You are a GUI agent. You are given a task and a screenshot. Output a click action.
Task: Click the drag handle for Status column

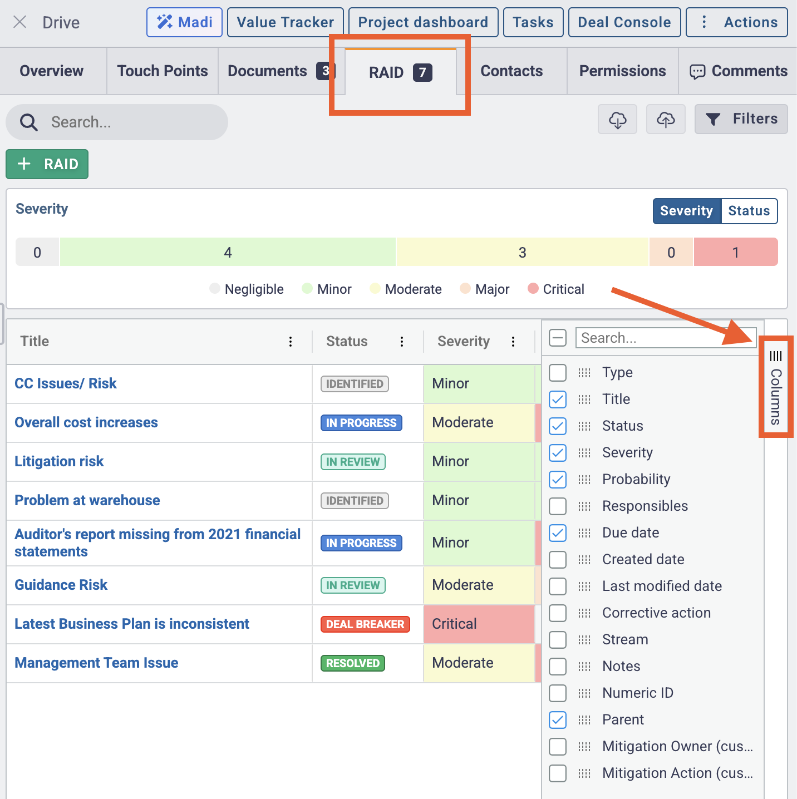(x=584, y=426)
